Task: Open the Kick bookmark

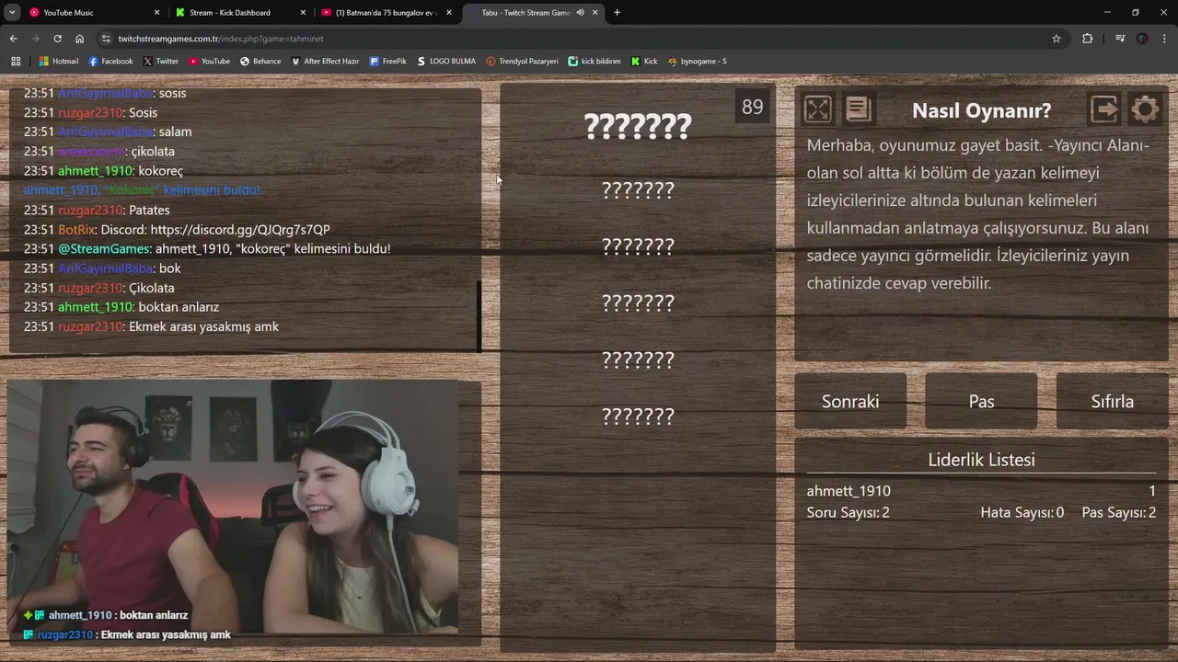Action: point(644,62)
